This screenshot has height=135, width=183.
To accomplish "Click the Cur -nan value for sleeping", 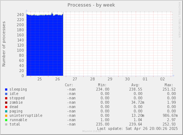I will coord(71,90).
